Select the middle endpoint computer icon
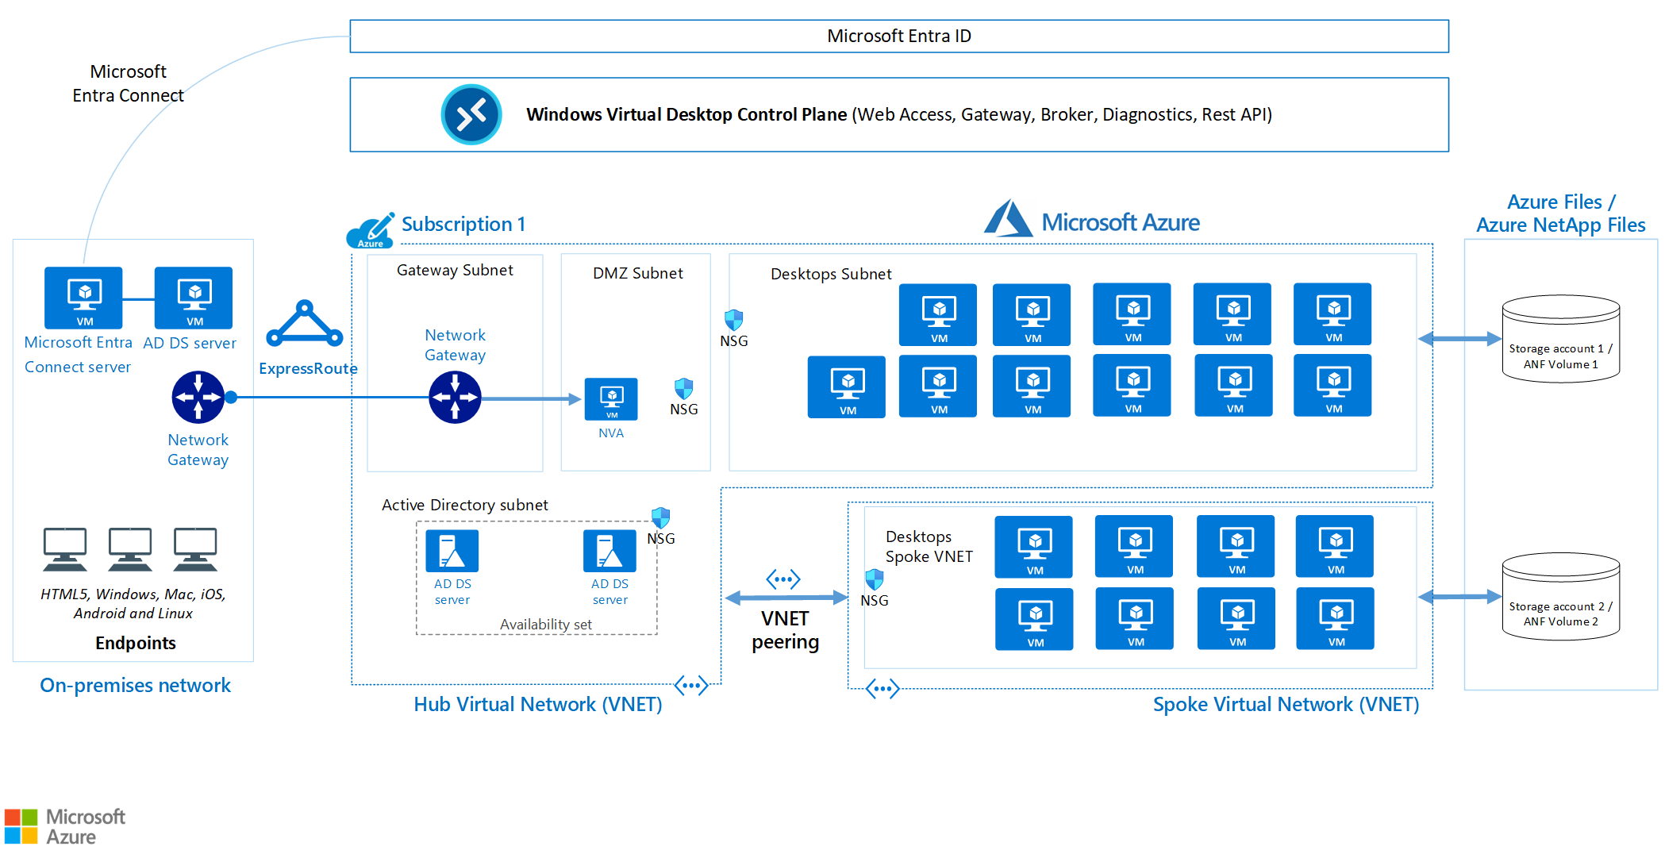 point(130,549)
